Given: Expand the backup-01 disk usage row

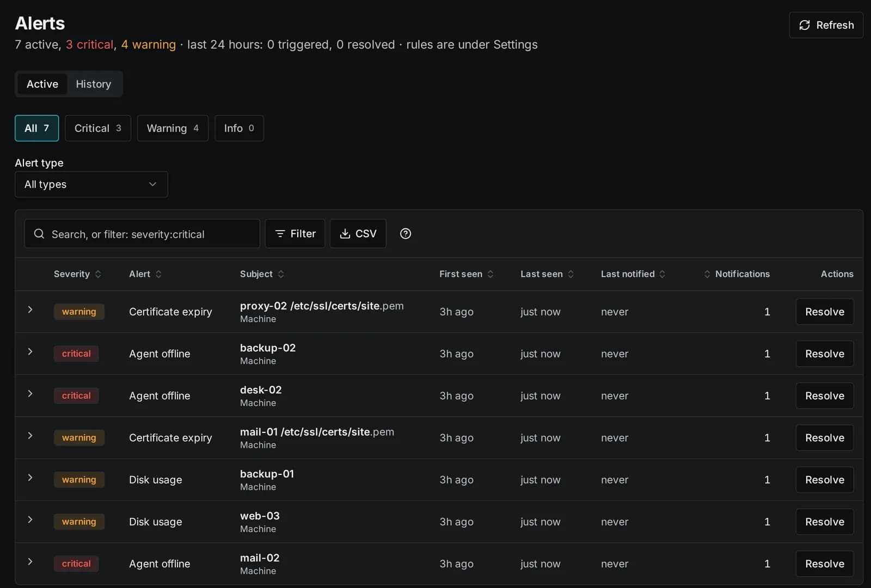Looking at the screenshot, I should tap(30, 478).
